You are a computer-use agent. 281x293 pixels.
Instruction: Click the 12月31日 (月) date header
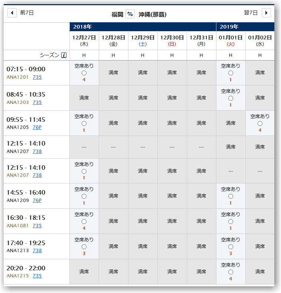point(202,40)
